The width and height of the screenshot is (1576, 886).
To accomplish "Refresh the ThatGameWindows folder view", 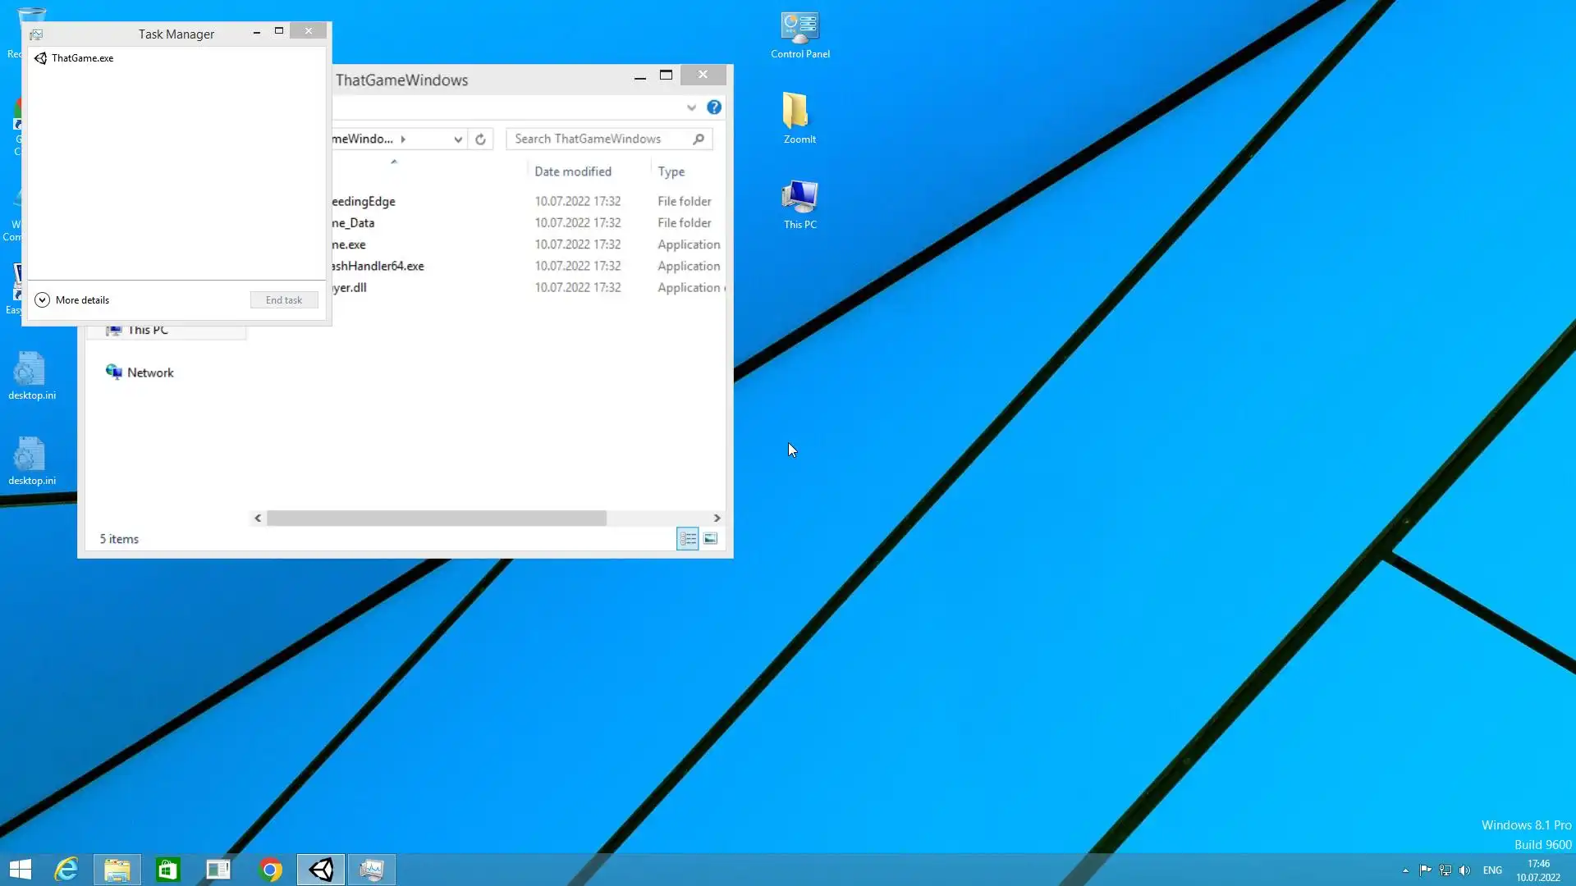I will (x=480, y=139).
